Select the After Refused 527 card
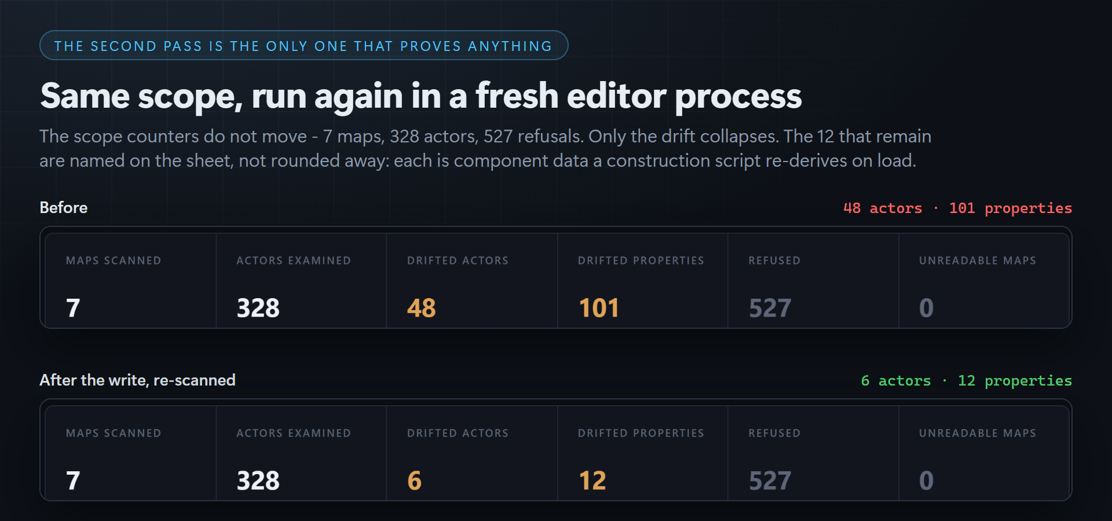Image resolution: width=1112 pixels, height=521 pixels. (x=813, y=453)
